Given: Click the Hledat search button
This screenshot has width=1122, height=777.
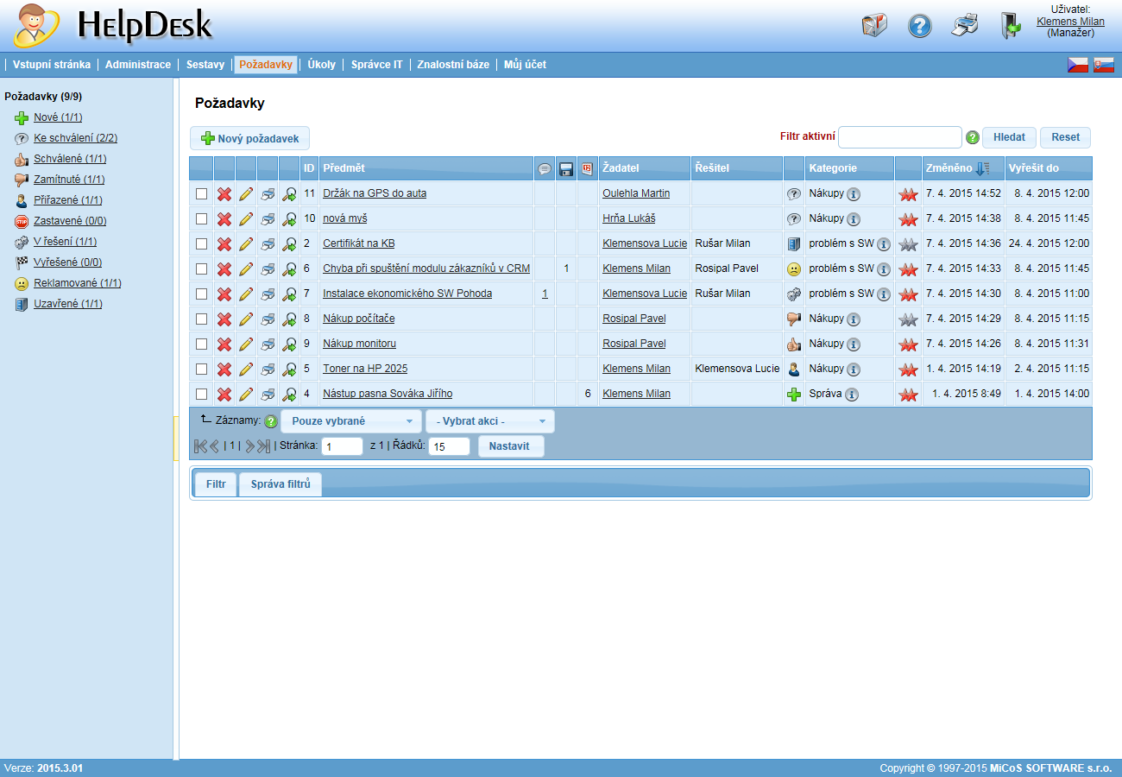Looking at the screenshot, I should (1009, 137).
